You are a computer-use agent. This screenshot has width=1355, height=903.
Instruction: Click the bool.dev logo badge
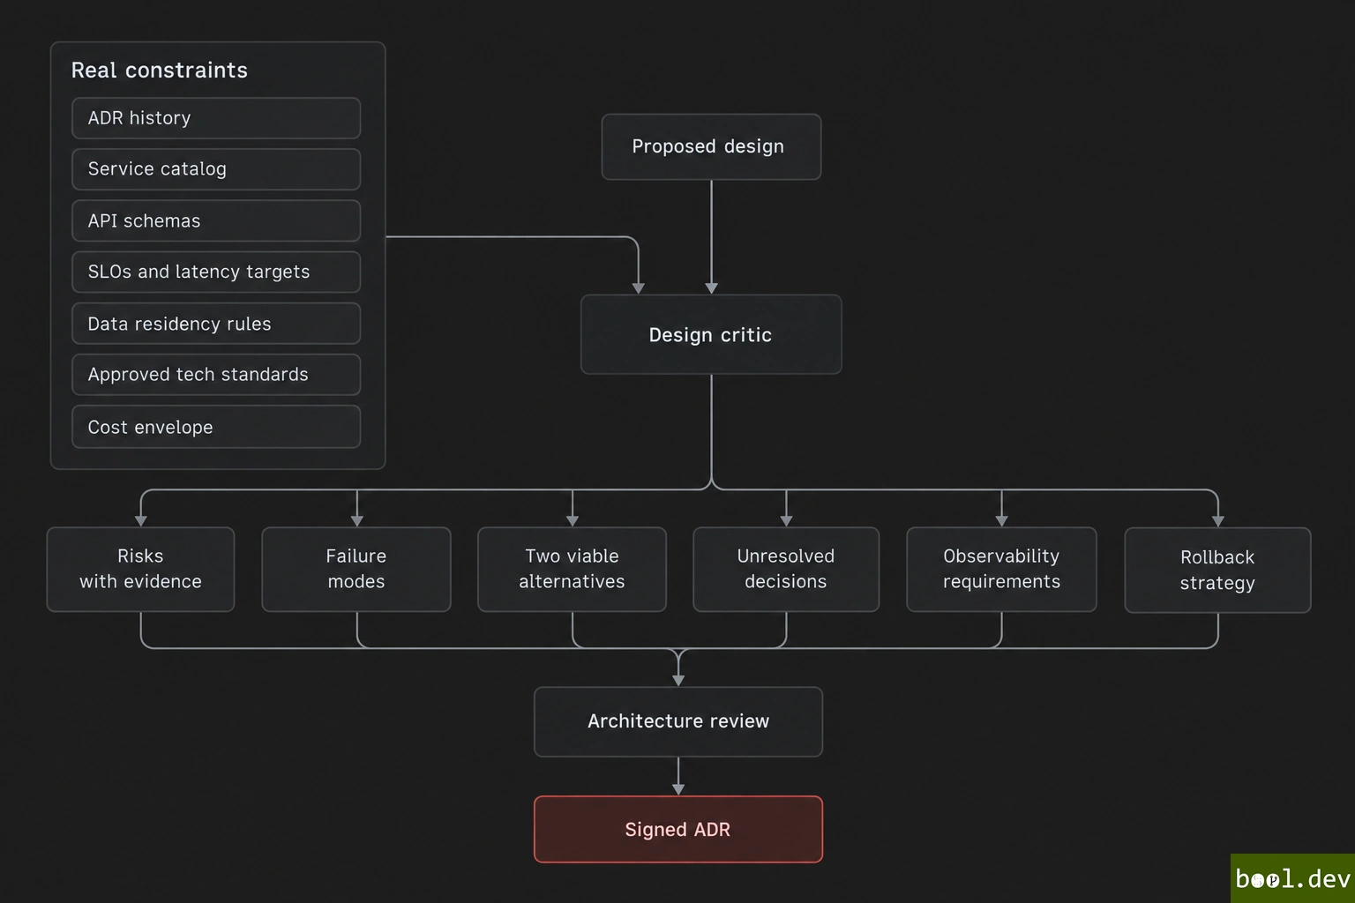click(x=1292, y=878)
